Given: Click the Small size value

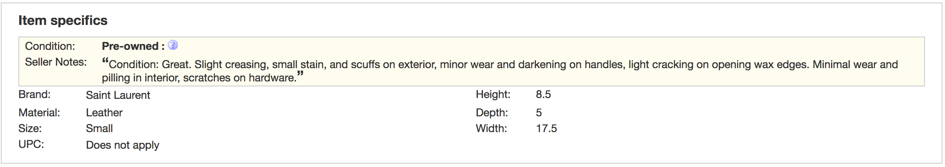Looking at the screenshot, I should click(x=99, y=128).
